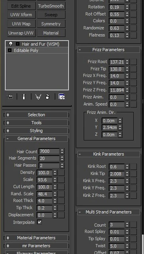Uncheck the Interpolate checkbox

click(39, 222)
